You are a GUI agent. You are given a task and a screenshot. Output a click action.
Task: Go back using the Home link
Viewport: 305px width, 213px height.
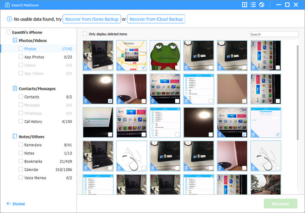click(16, 204)
